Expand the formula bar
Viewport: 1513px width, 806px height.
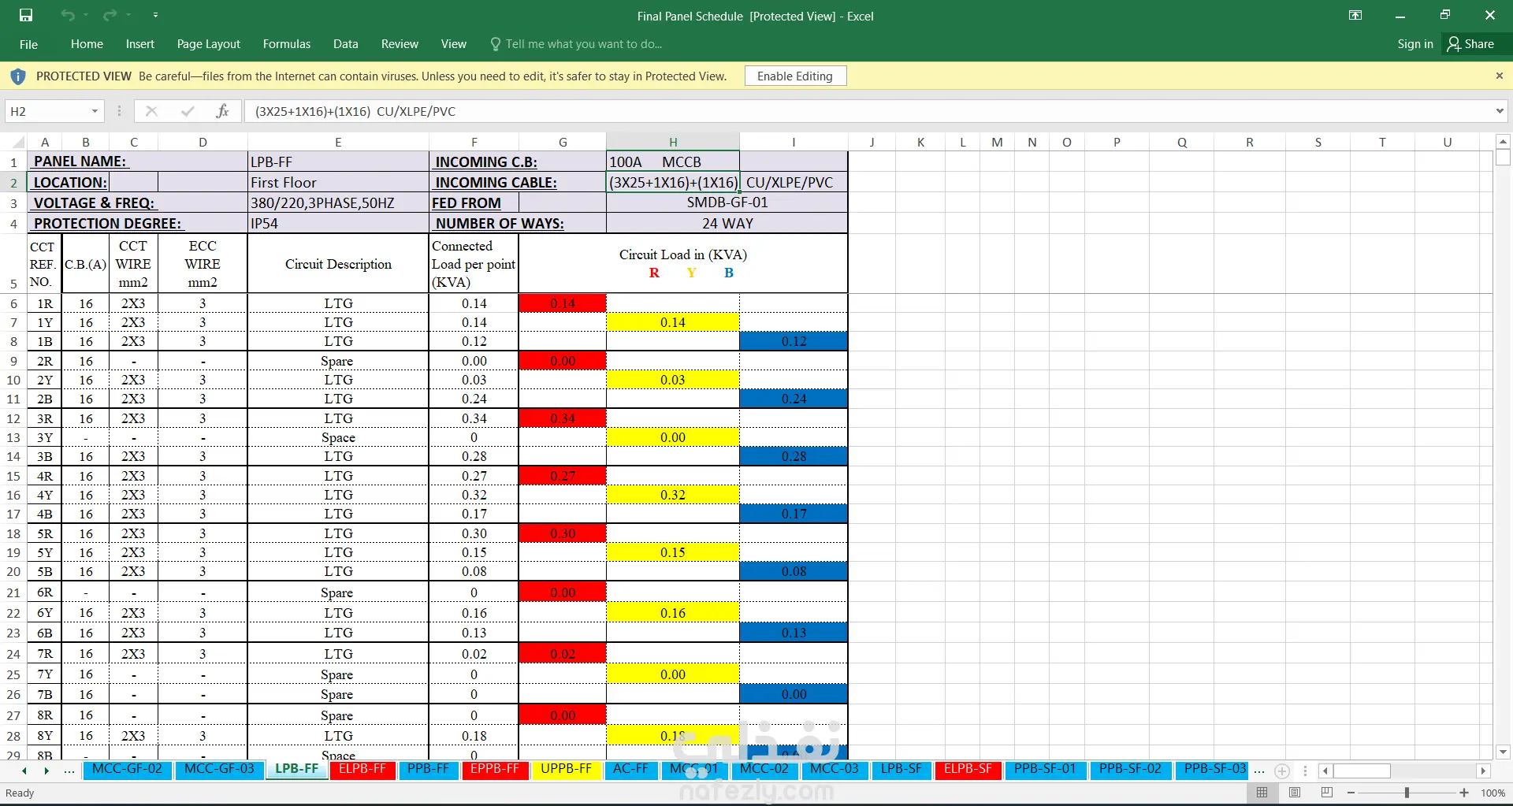(1499, 111)
